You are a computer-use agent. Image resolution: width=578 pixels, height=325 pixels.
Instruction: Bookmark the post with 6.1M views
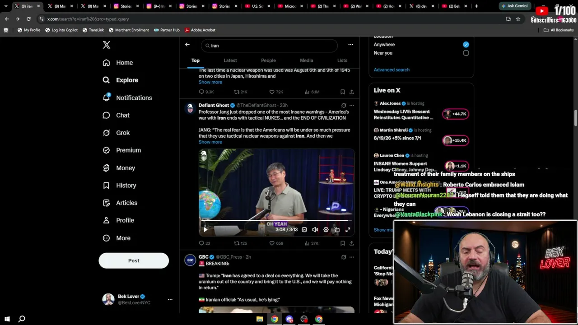[x=343, y=92]
